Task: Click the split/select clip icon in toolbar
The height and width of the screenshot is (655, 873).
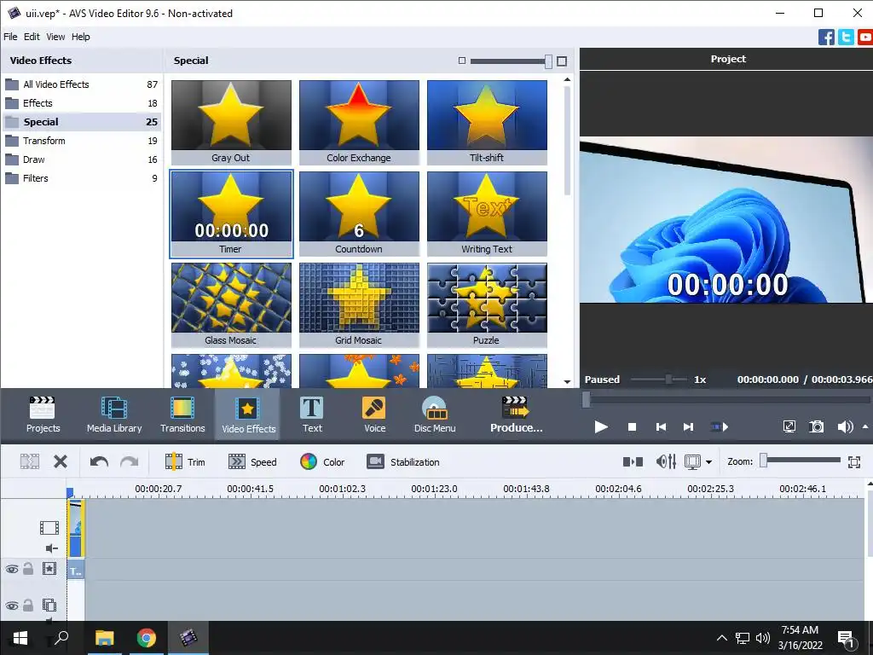Action: [30, 461]
